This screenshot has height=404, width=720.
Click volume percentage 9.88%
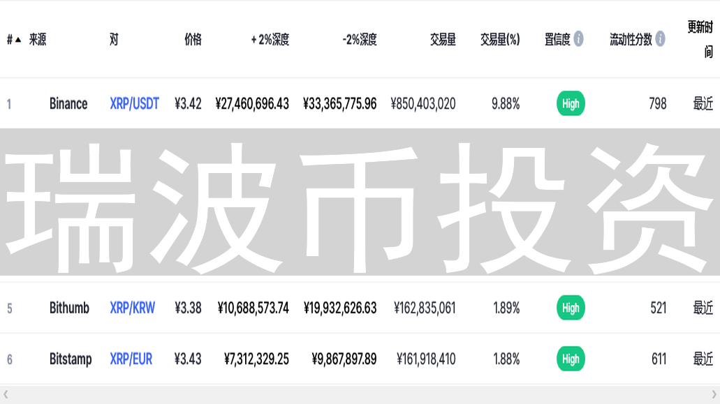tap(506, 104)
